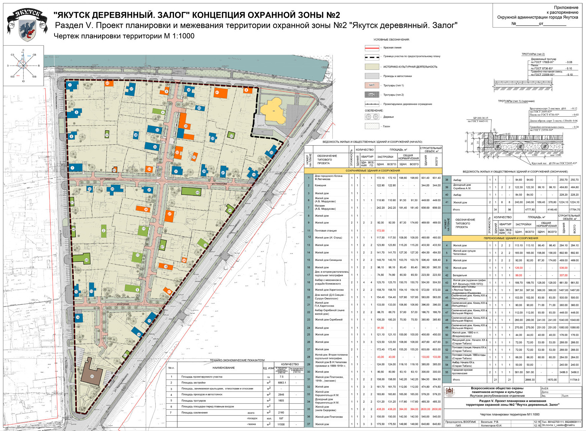Click blue building number 1
Image resolution: width=586 pixels, height=431 pixels.
tap(72, 86)
